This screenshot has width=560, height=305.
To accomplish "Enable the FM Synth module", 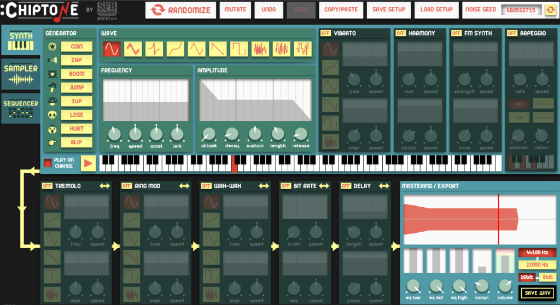I will (x=457, y=33).
